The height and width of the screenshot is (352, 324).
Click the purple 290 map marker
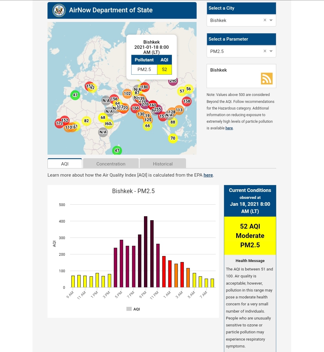(x=173, y=81)
